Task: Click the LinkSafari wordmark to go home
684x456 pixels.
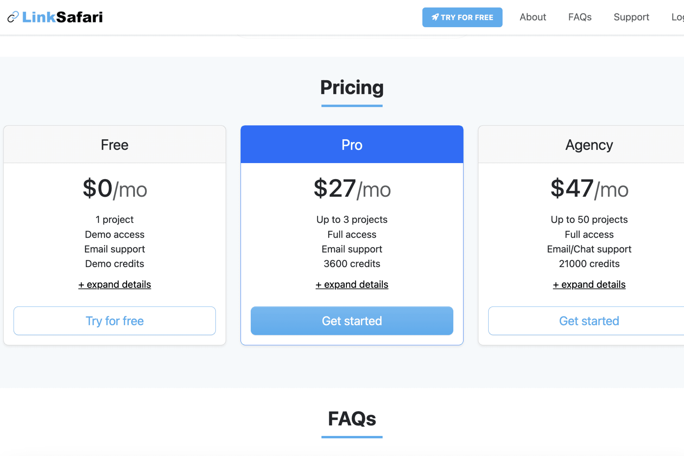Action: click(x=63, y=17)
